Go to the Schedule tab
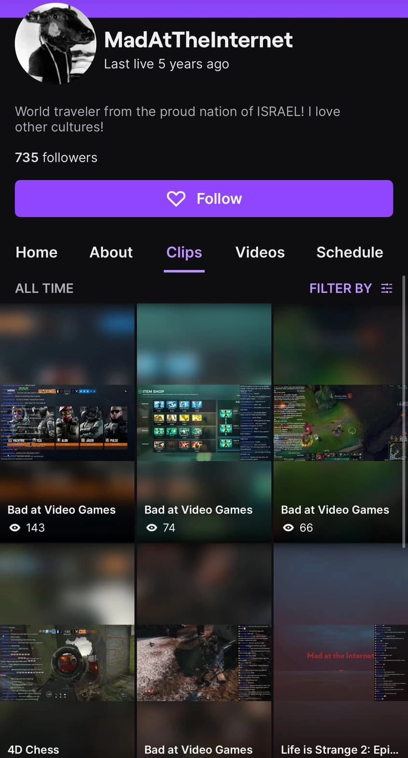This screenshot has width=408, height=758. [350, 252]
